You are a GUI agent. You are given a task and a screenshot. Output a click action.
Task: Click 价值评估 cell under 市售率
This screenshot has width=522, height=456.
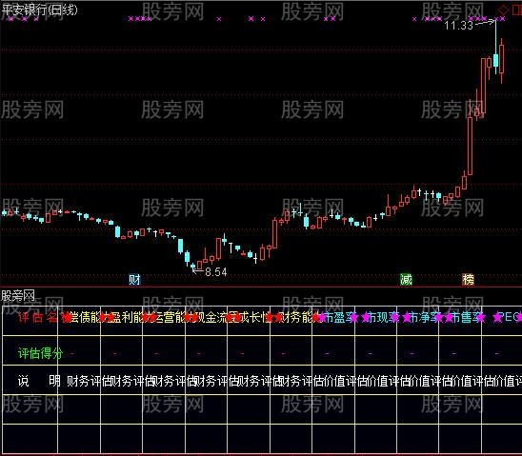pyautogui.click(x=472, y=381)
